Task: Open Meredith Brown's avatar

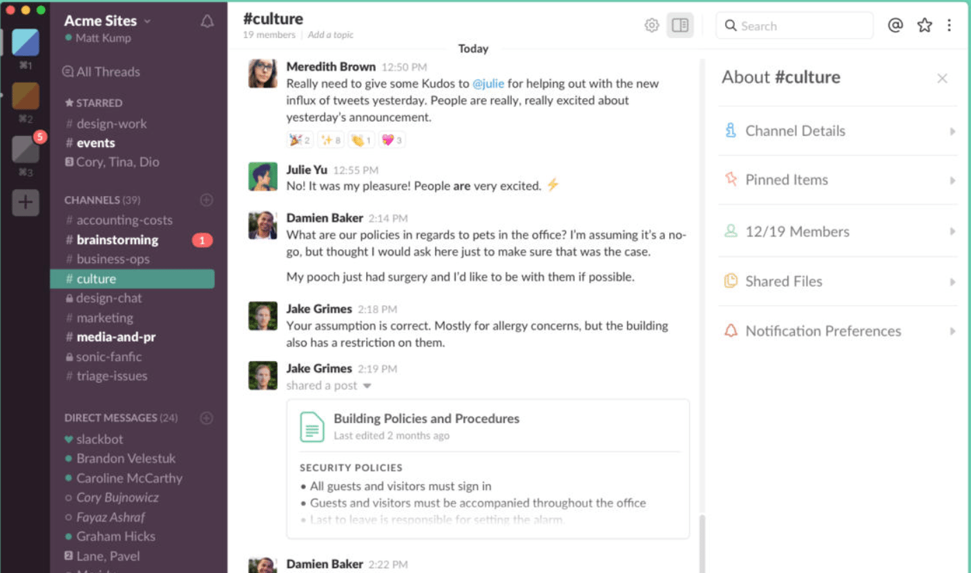Action: point(262,73)
